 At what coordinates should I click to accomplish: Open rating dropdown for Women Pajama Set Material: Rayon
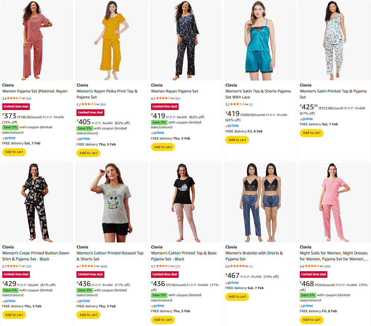[x=23, y=98]
